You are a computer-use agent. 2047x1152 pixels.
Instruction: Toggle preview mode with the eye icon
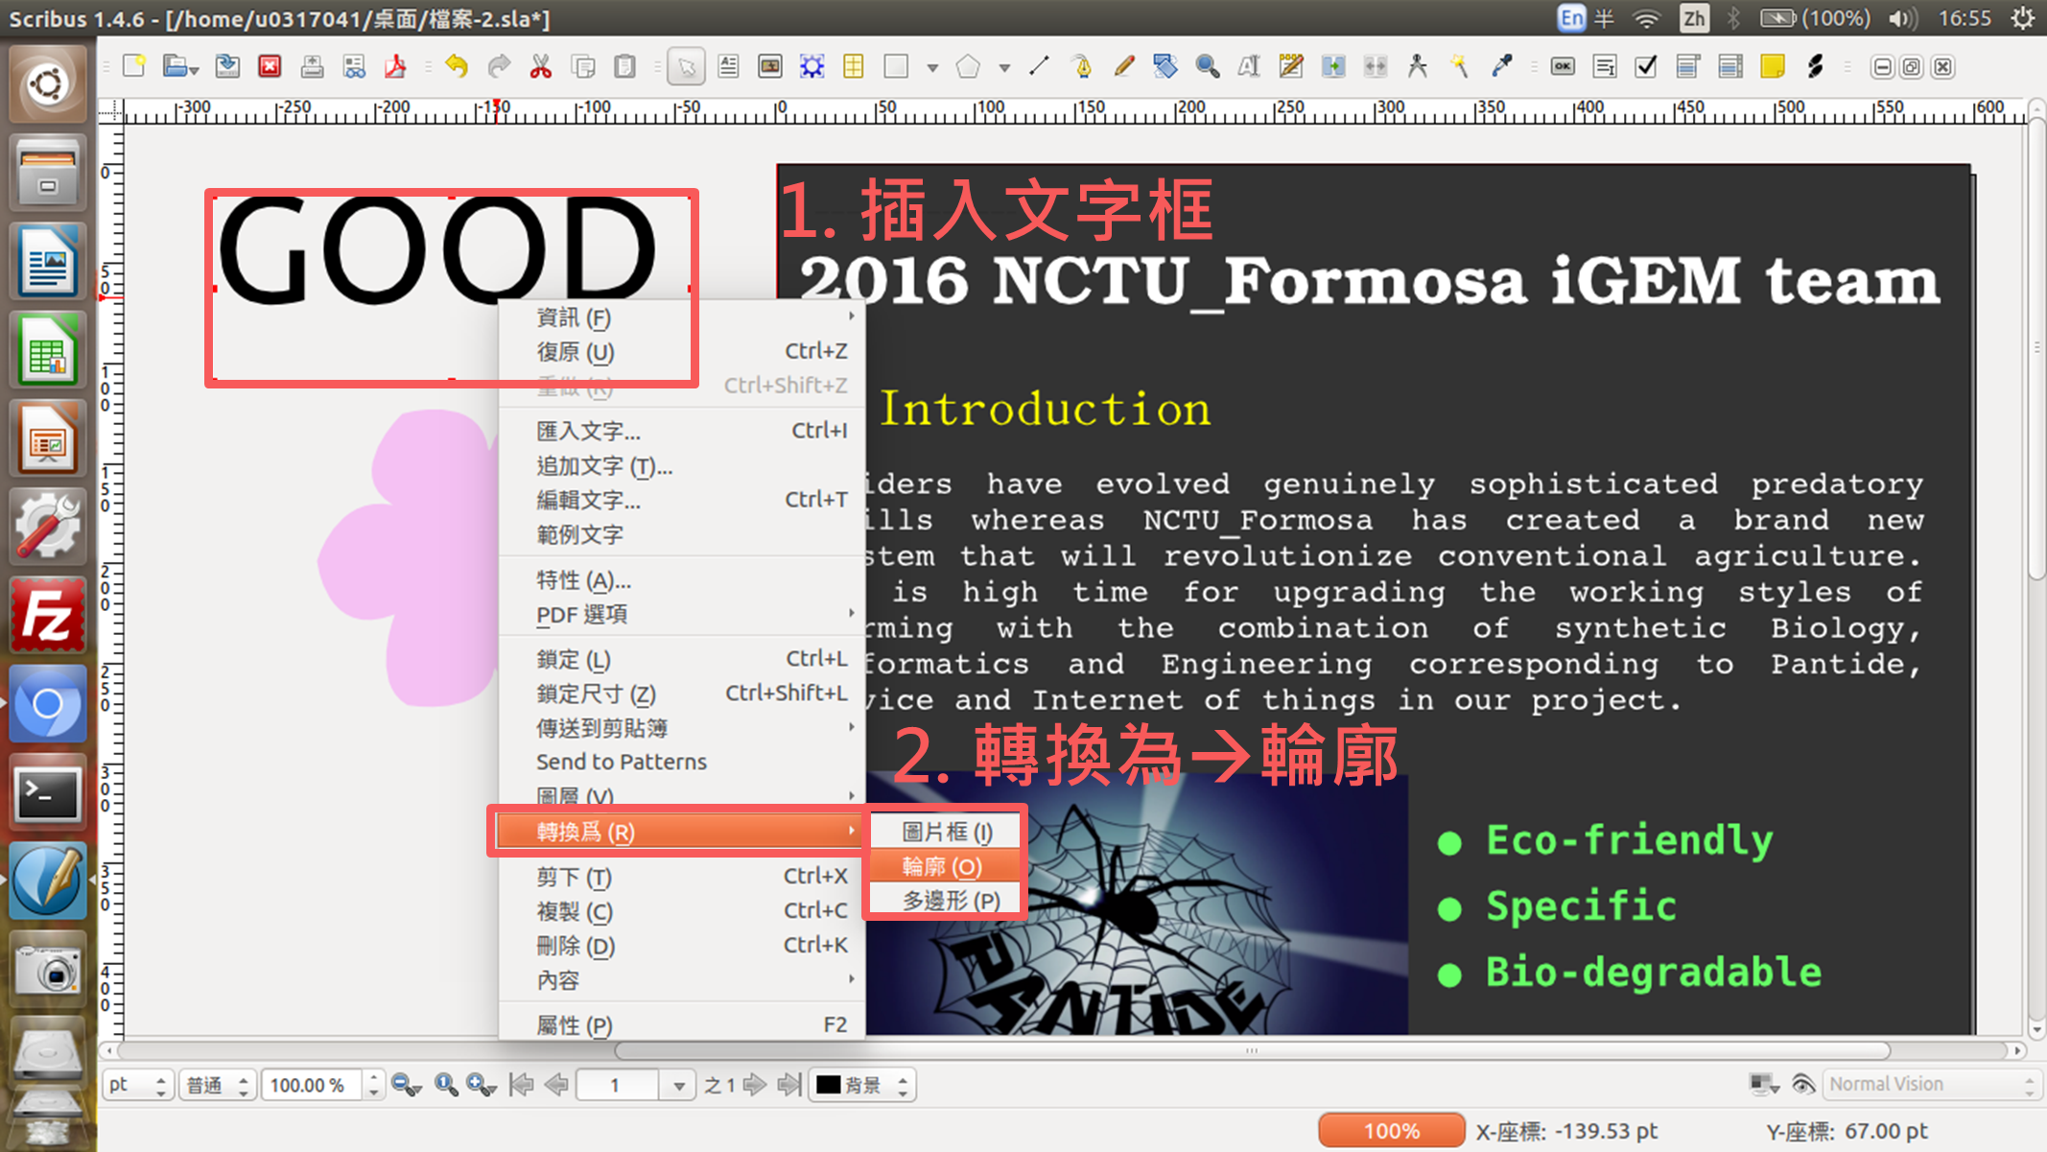(1802, 1084)
